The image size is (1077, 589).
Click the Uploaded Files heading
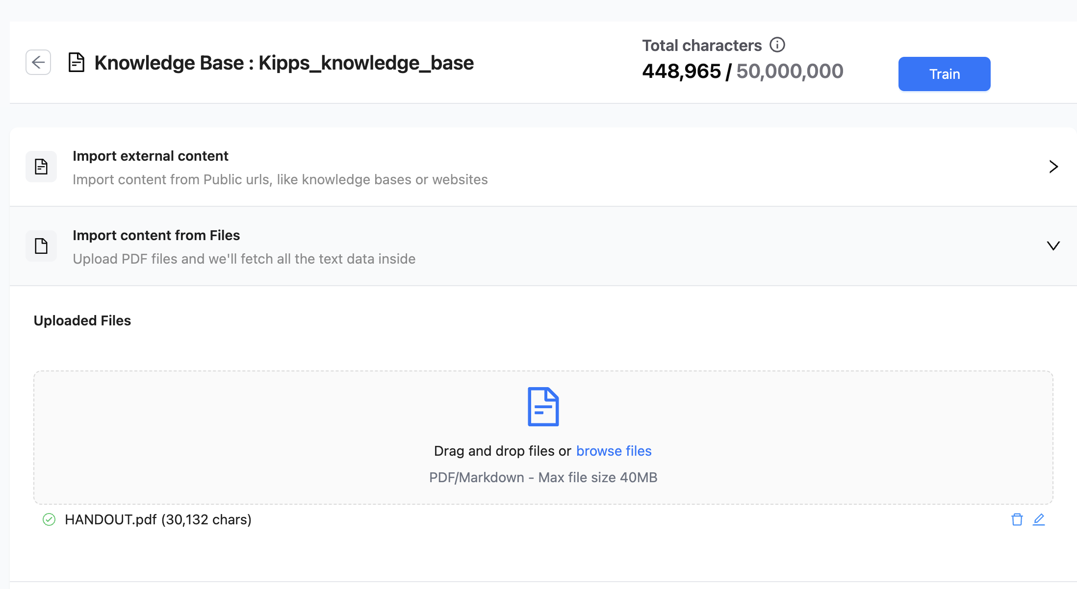(x=82, y=320)
